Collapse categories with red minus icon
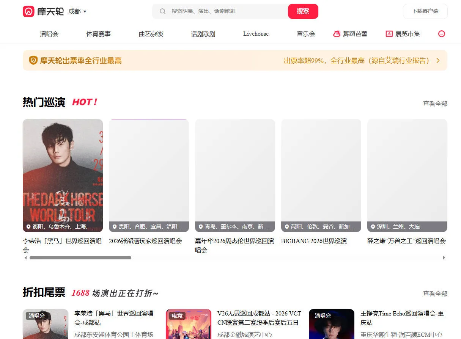The height and width of the screenshot is (339, 461). (x=442, y=34)
